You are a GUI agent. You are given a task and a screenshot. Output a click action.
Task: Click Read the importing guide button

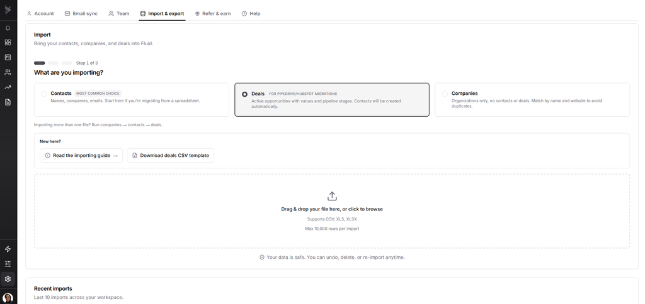(81, 156)
